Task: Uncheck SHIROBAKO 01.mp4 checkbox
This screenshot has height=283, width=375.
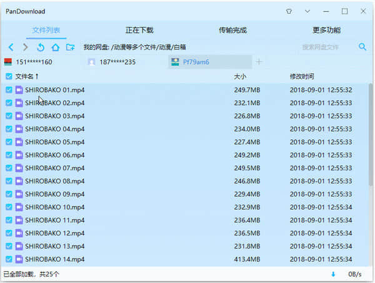Action: [9, 90]
